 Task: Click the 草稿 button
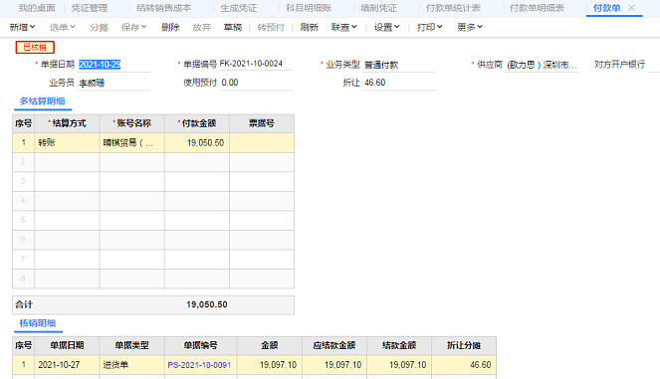(233, 27)
